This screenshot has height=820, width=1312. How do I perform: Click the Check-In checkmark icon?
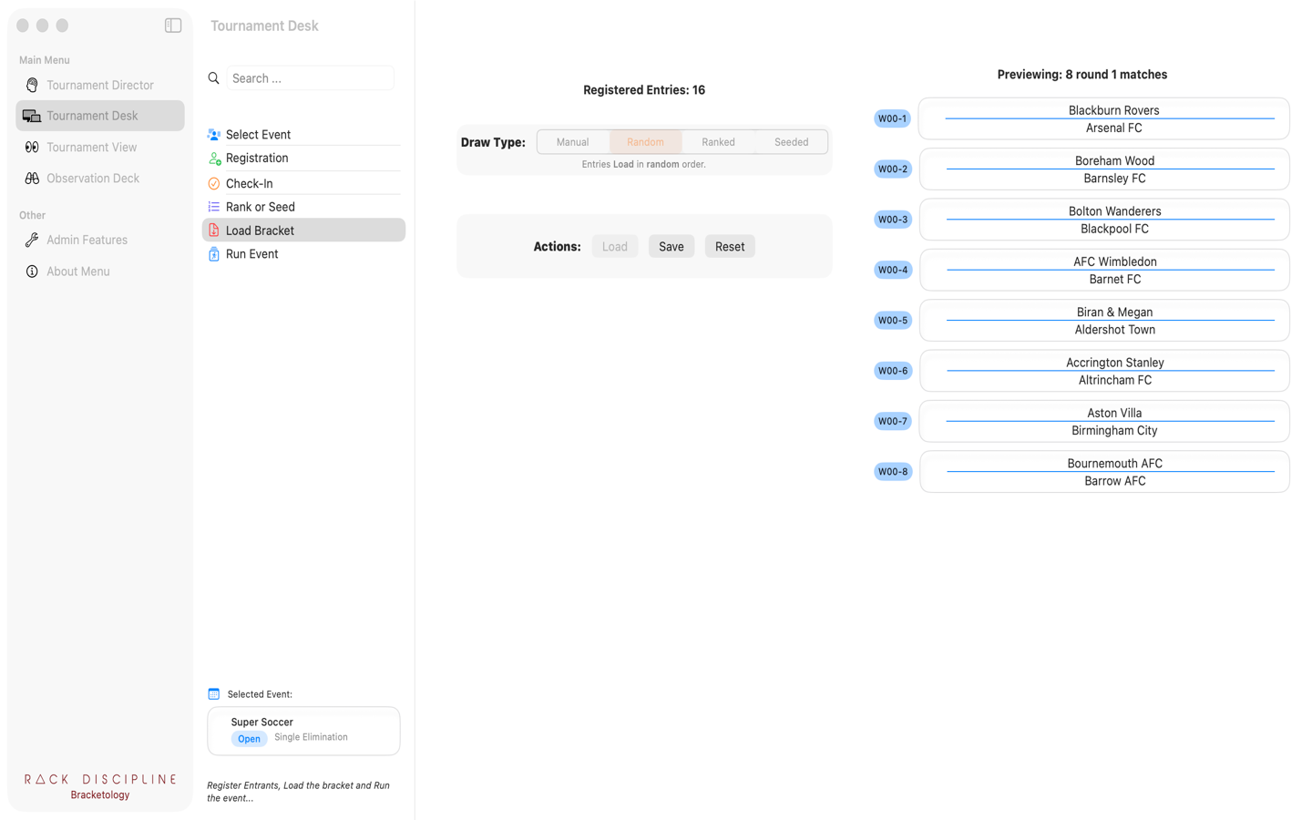(214, 183)
